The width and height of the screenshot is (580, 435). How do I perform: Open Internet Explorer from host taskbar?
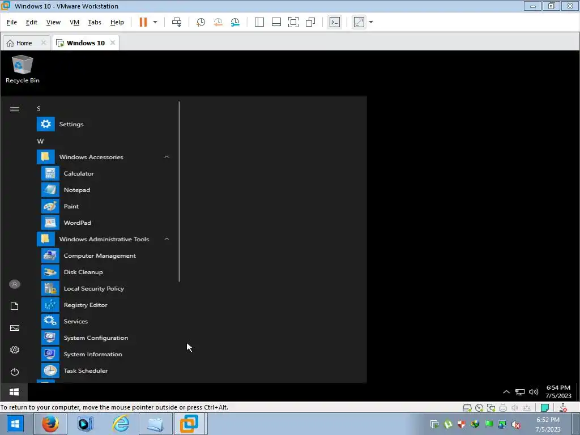121,424
